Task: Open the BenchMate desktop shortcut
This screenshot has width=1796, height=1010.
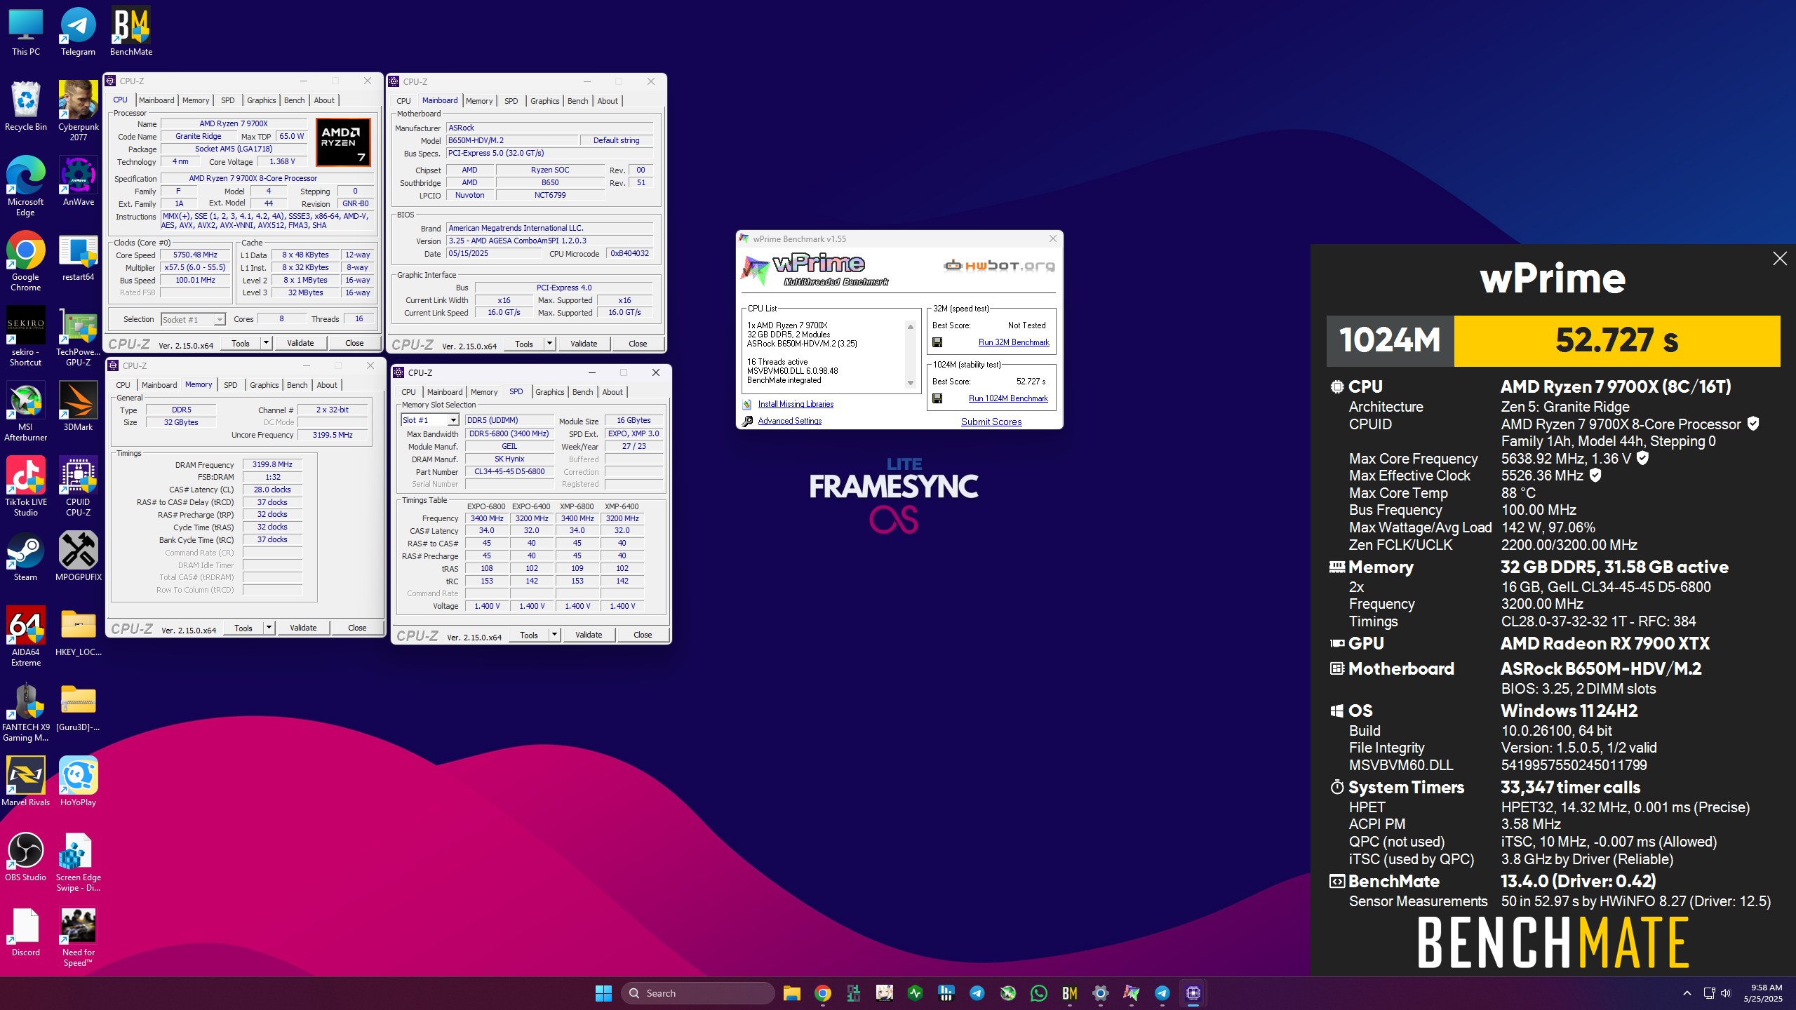Action: coord(131,32)
